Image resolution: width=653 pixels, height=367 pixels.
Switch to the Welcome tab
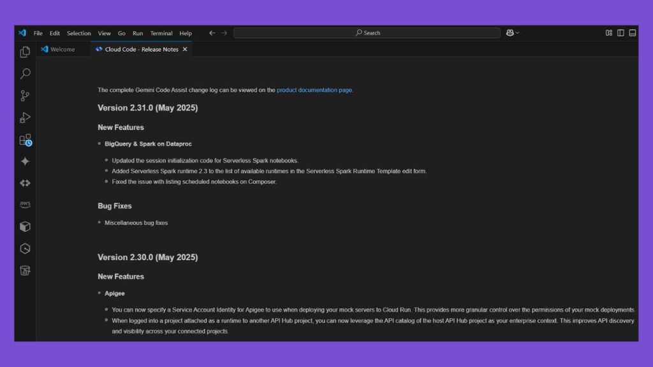(63, 49)
